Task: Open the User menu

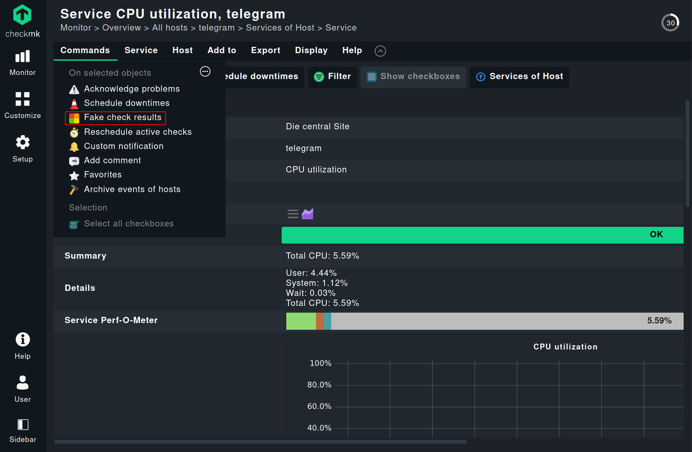Action: [x=23, y=389]
